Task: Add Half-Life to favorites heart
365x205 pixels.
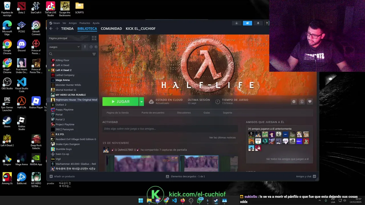Action: point(310,102)
